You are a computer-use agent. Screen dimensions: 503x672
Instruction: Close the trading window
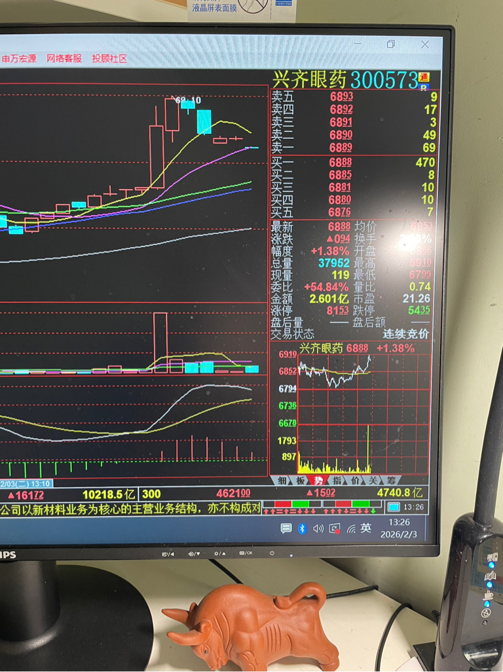[x=424, y=44]
